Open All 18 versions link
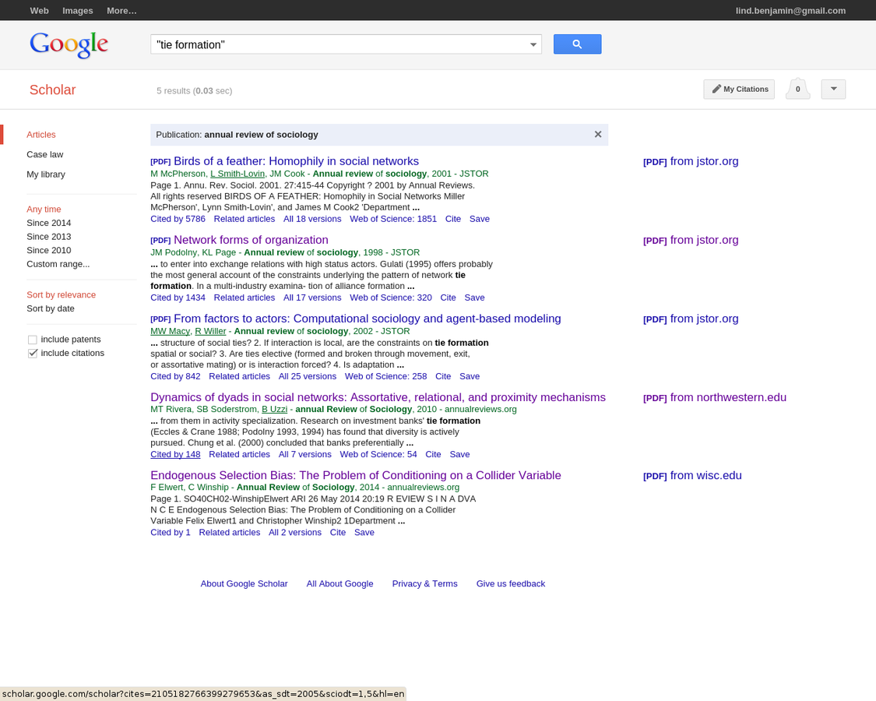876x701 pixels. 312,219
